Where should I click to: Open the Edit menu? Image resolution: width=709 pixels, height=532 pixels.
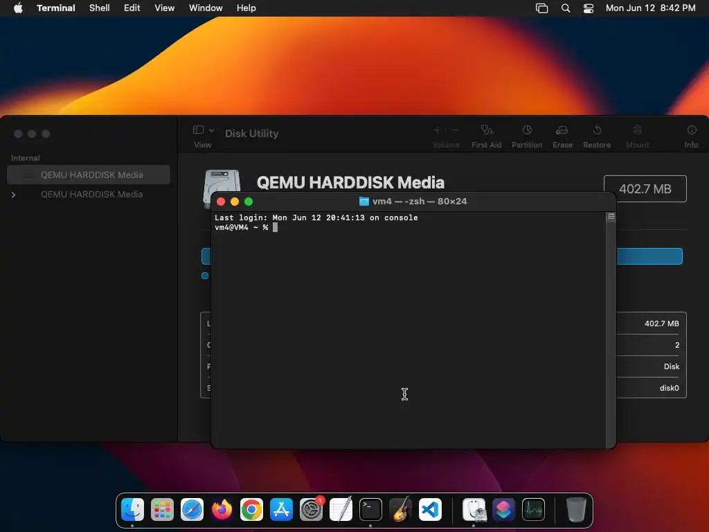132,8
